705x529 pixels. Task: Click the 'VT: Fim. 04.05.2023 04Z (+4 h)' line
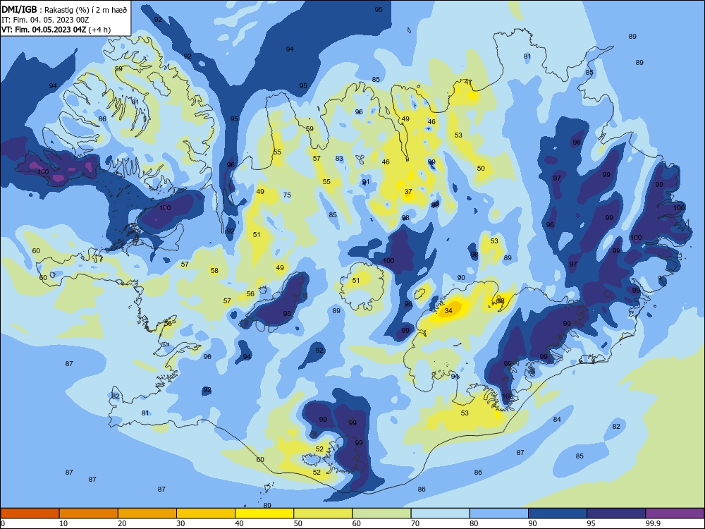[56, 30]
